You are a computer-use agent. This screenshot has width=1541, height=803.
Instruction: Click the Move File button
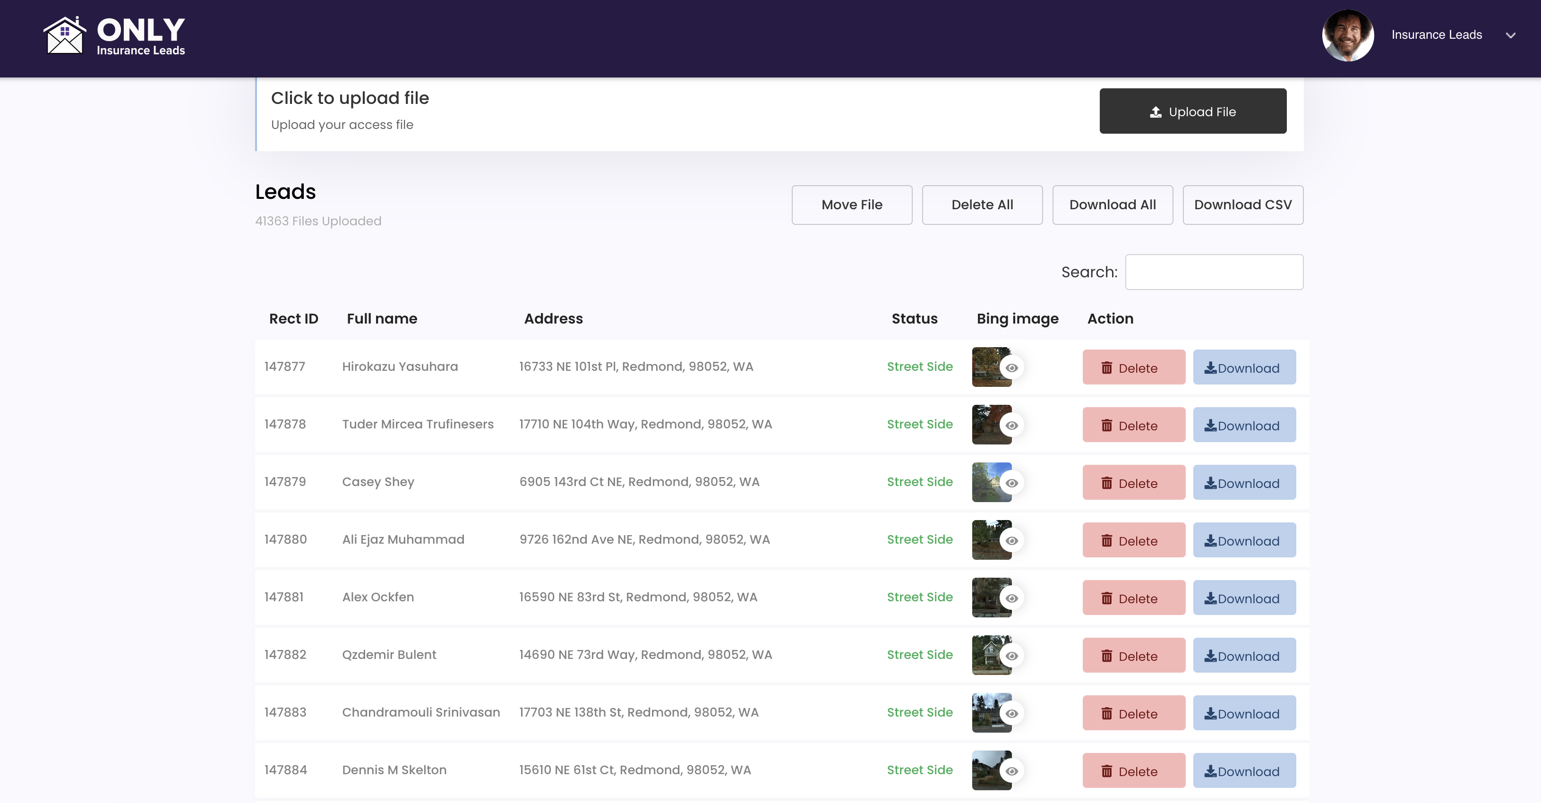click(852, 205)
